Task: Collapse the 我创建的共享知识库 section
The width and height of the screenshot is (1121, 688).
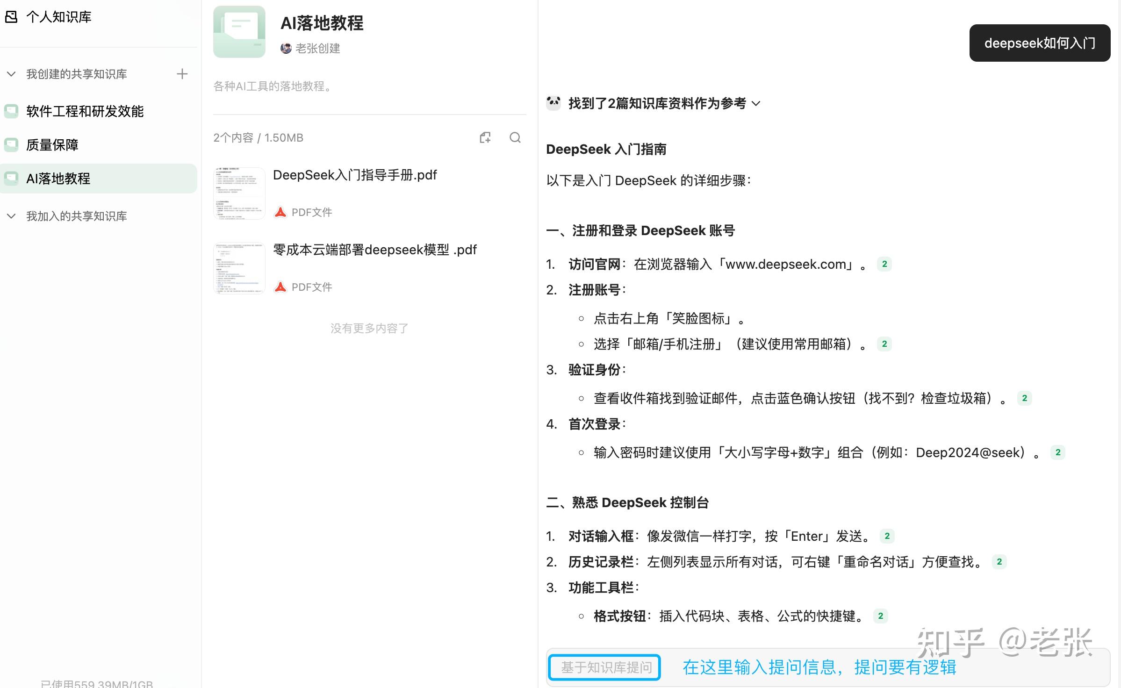Action: (x=12, y=74)
